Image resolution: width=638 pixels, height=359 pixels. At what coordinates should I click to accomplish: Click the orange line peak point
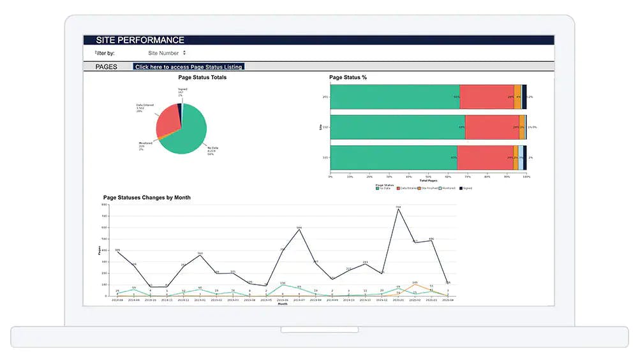[415, 284]
